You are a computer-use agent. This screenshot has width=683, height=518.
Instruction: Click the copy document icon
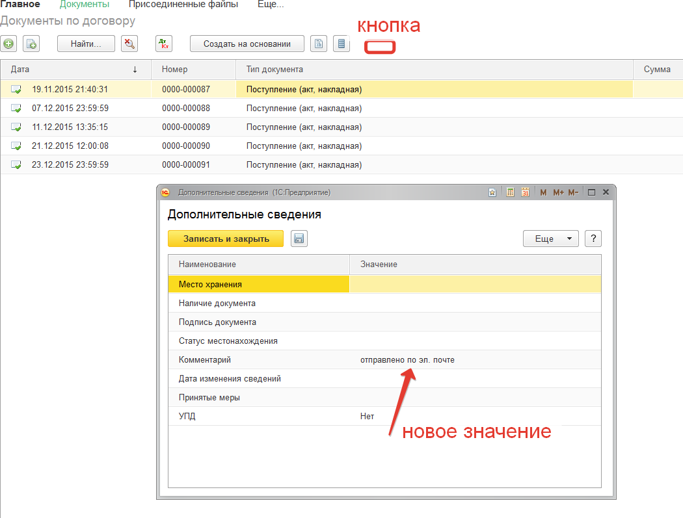coord(31,44)
